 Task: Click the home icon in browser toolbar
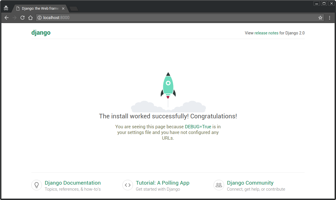(x=30, y=17)
